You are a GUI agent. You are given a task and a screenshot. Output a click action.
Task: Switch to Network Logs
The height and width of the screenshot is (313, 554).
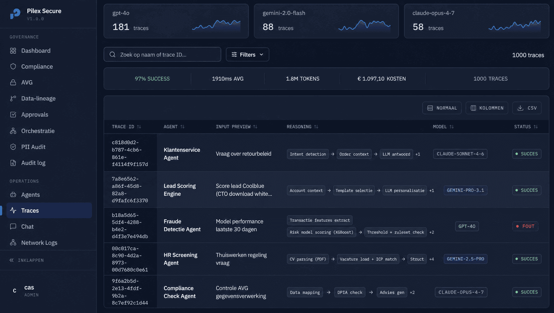[x=49, y=242]
